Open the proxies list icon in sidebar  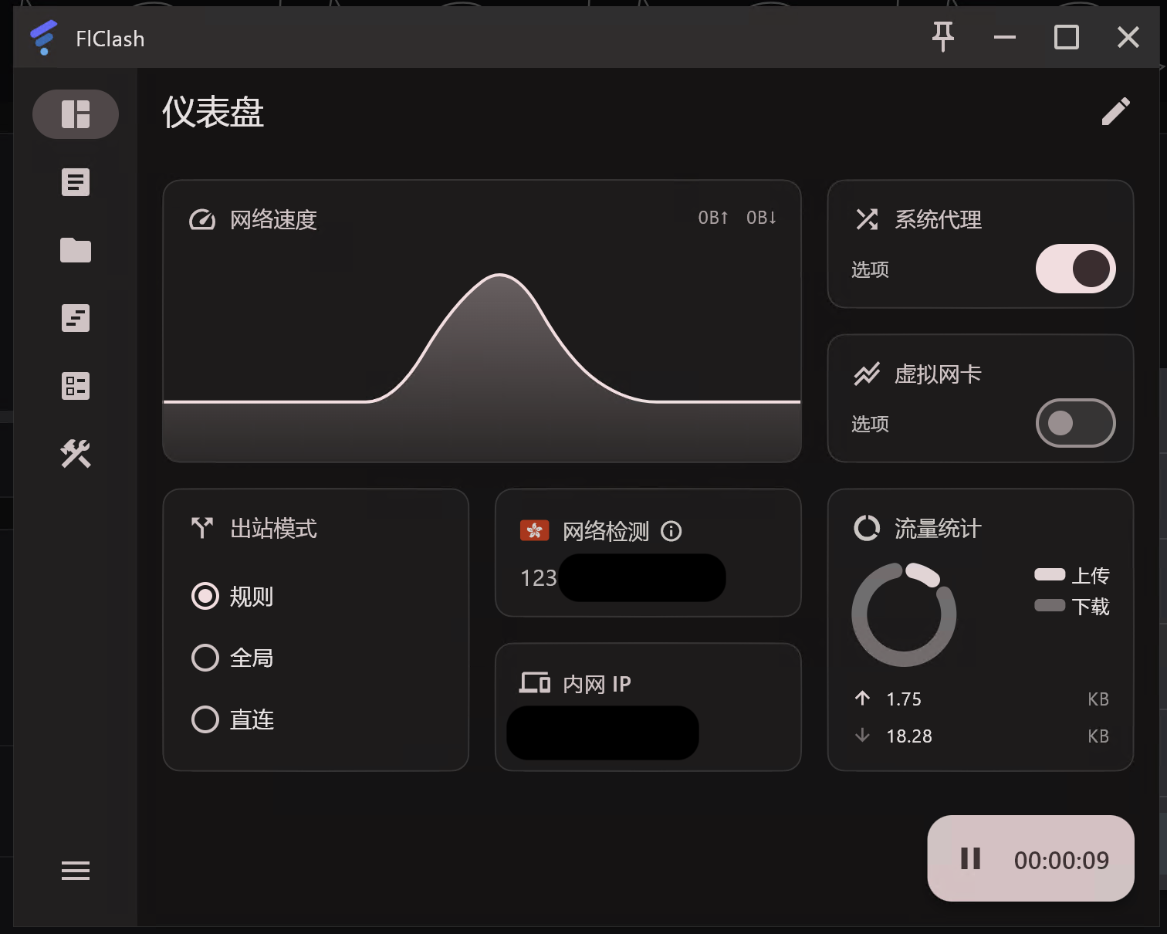(x=76, y=182)
